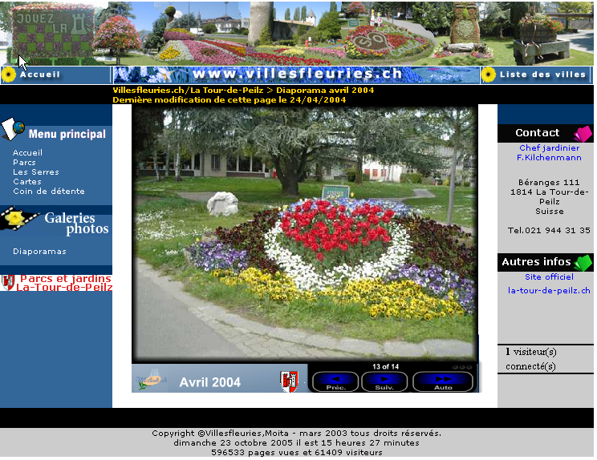This screenshot has height=460, width=597.
Task: Open Les Serres menu item
Action: (x=36, y=171)
